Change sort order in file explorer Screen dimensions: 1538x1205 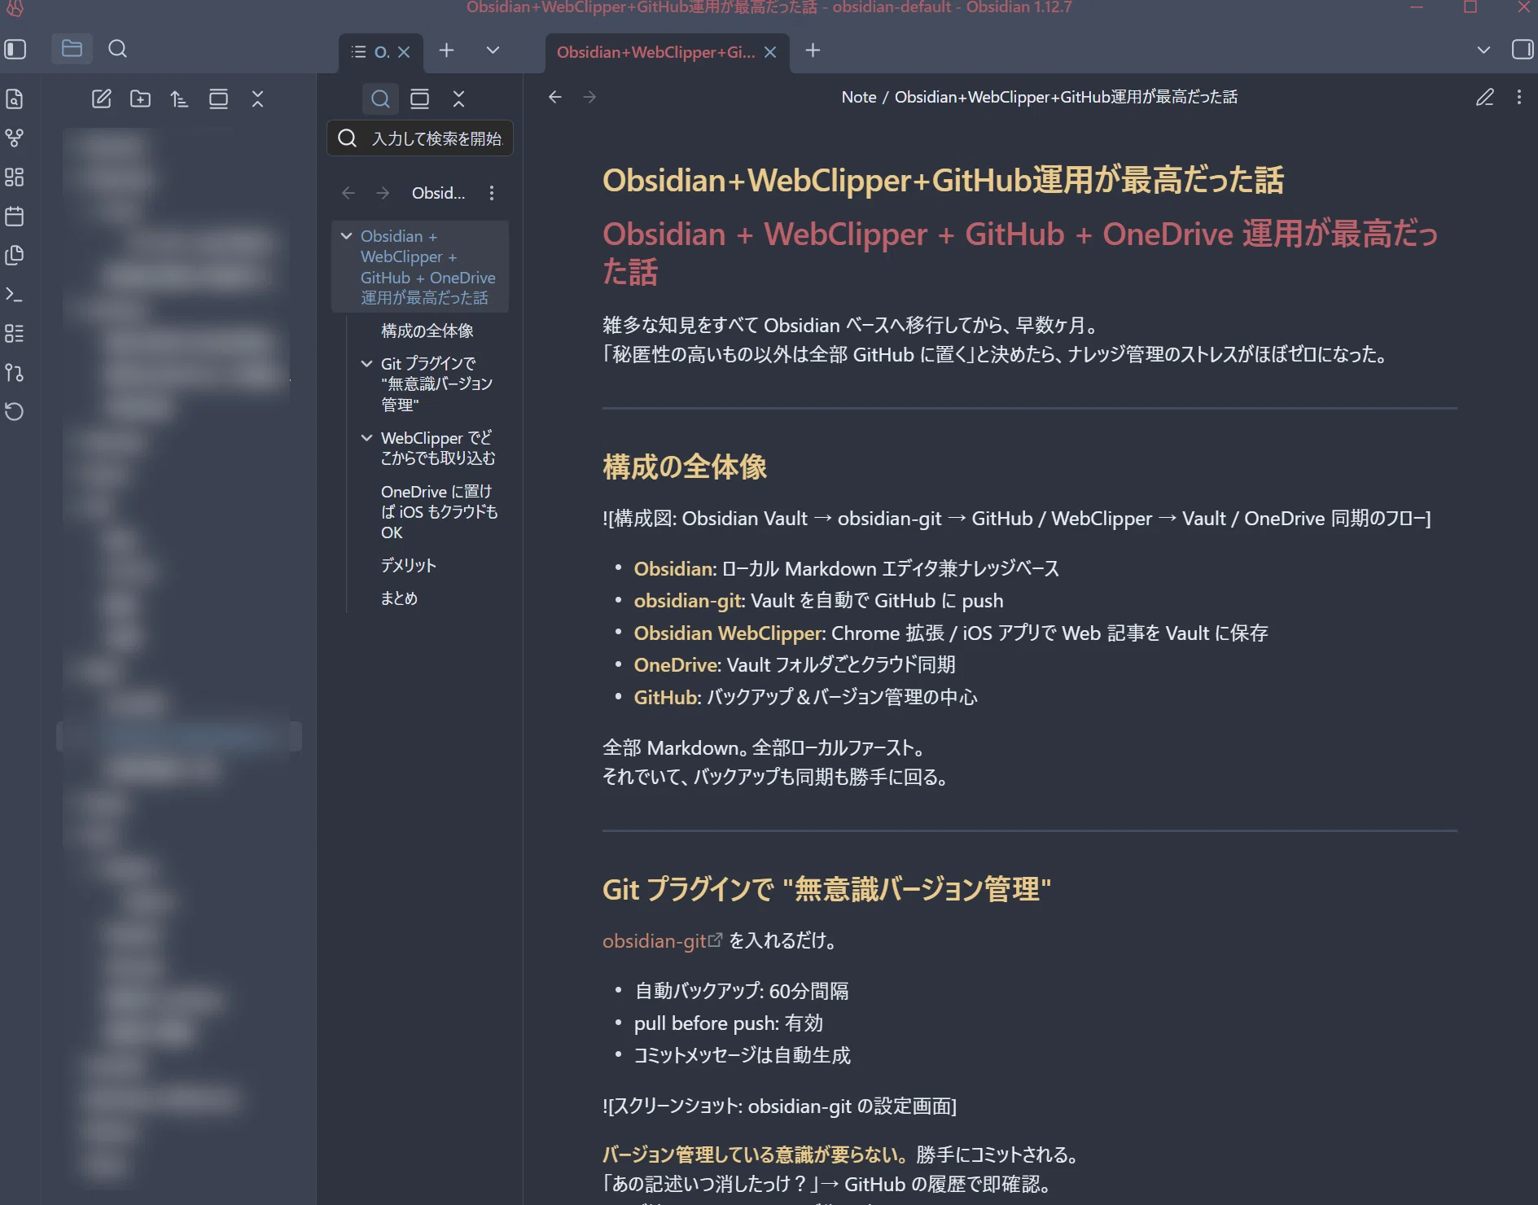tap(179, 99)
